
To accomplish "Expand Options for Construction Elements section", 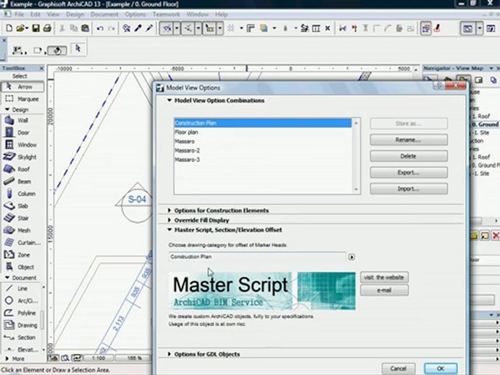I will 221,210.
